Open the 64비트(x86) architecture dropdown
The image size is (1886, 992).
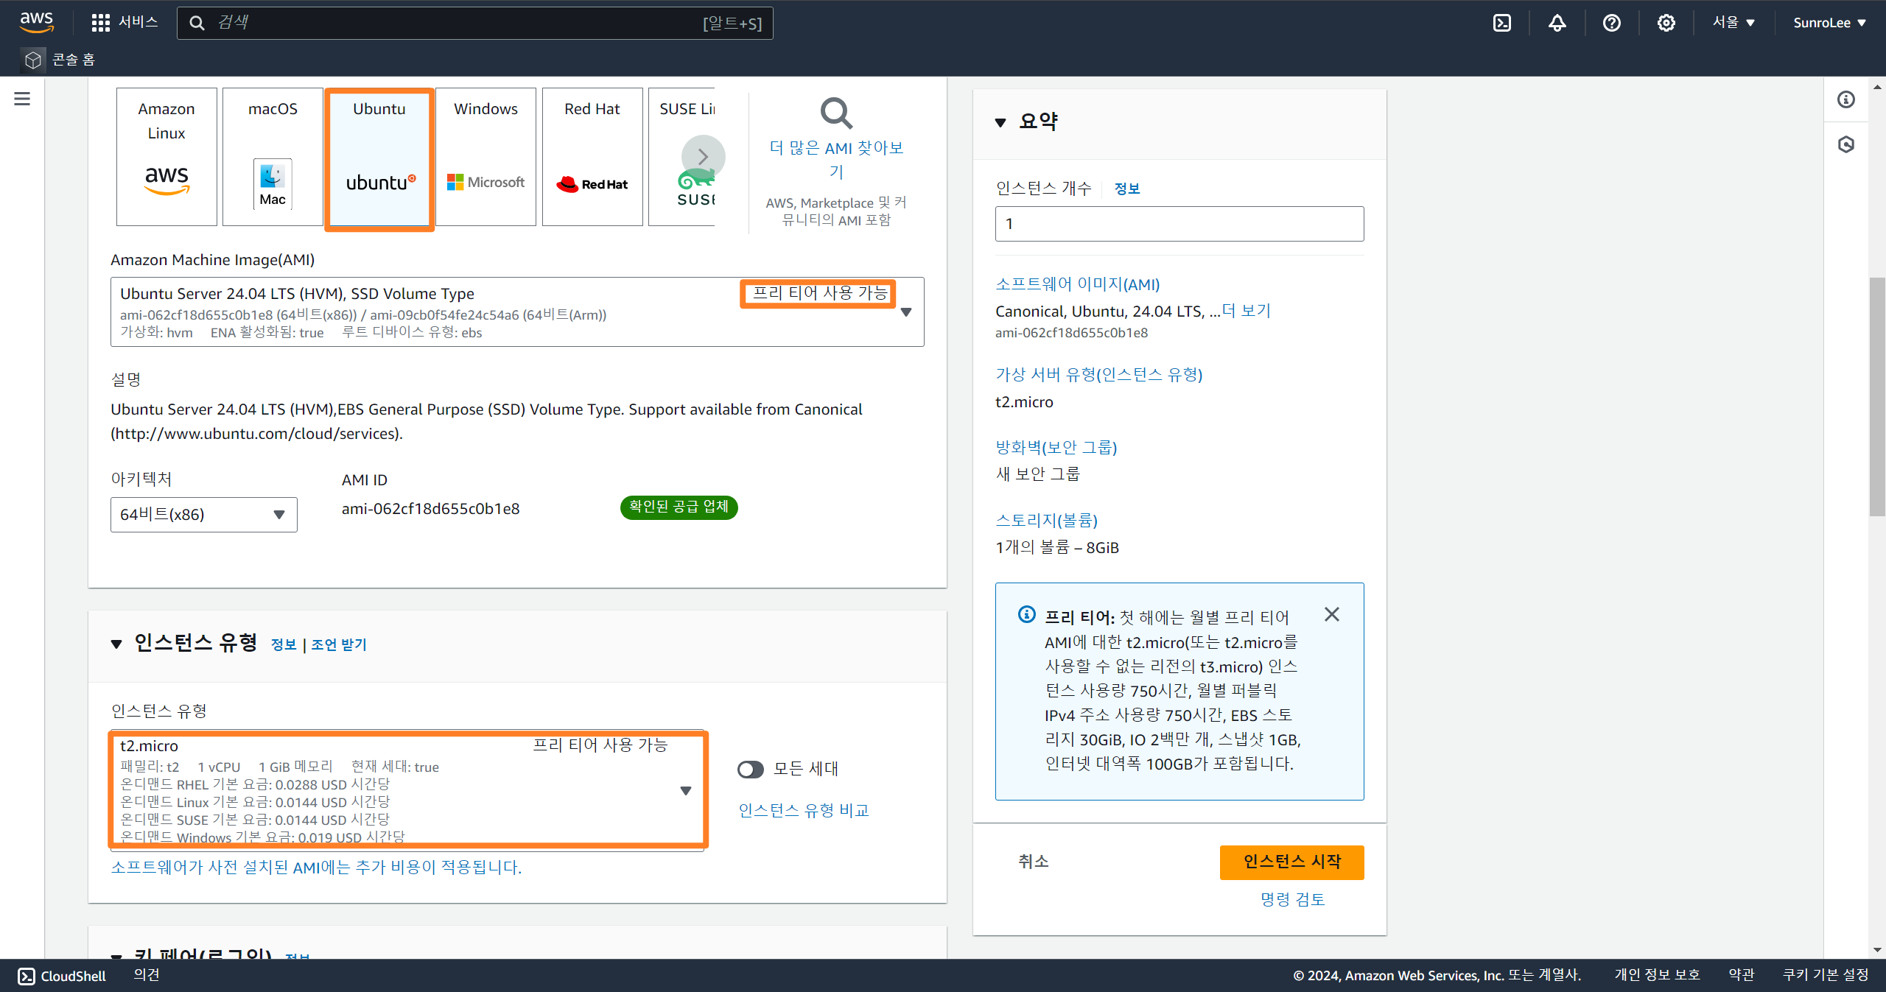pyautogui.click(x=203, y=515)
